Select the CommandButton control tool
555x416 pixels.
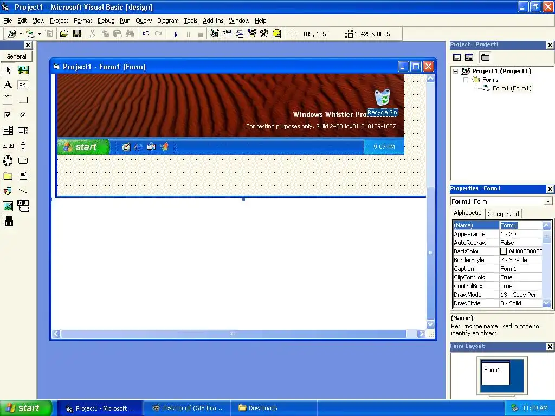(x=23, y=100)
